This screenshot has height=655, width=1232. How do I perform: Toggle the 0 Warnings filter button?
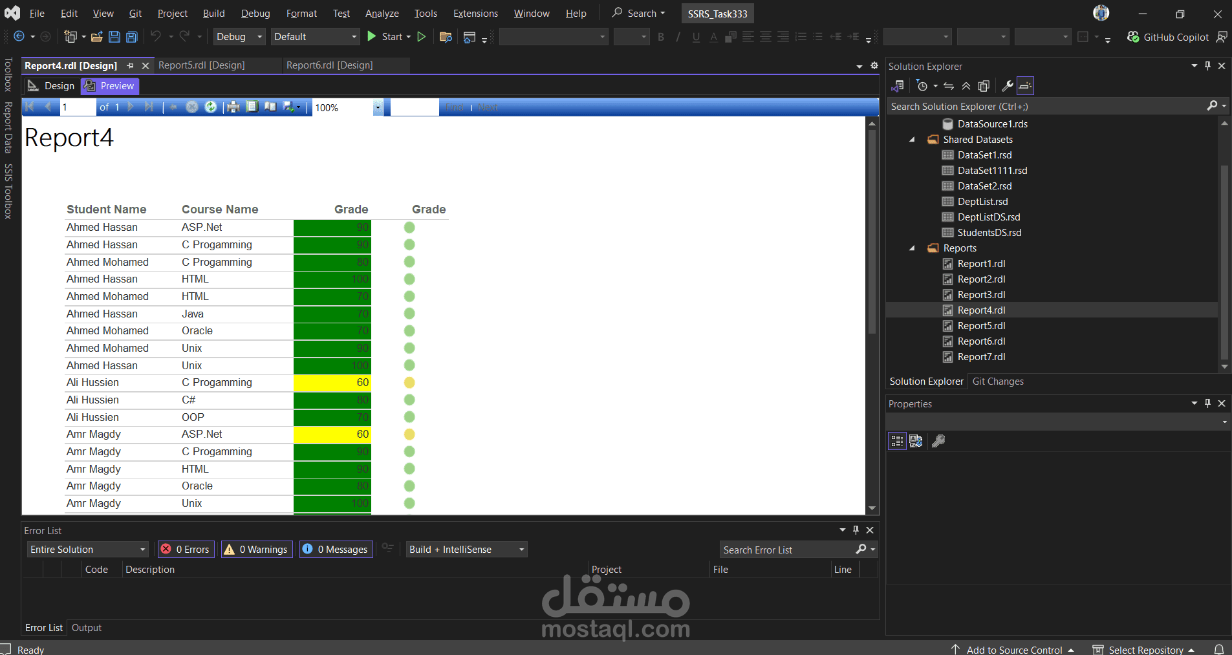click(257, 549)
